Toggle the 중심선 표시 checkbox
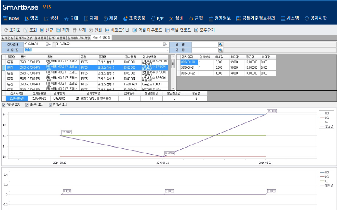This screenshot has width=337, height=210. (x=50, y=105)
